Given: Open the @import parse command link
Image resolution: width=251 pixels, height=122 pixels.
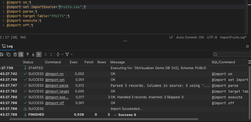Looking at the screenshot, I should click(x=57, y=86).
